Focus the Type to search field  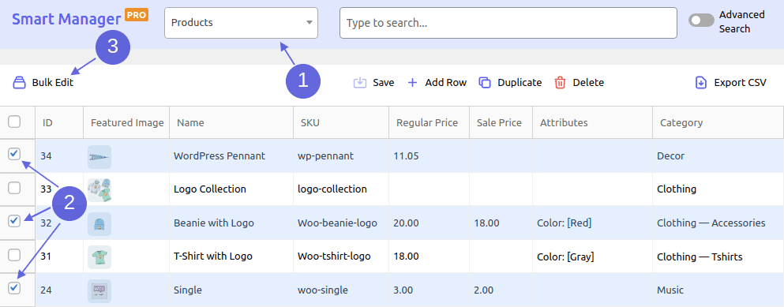(508, 23)
